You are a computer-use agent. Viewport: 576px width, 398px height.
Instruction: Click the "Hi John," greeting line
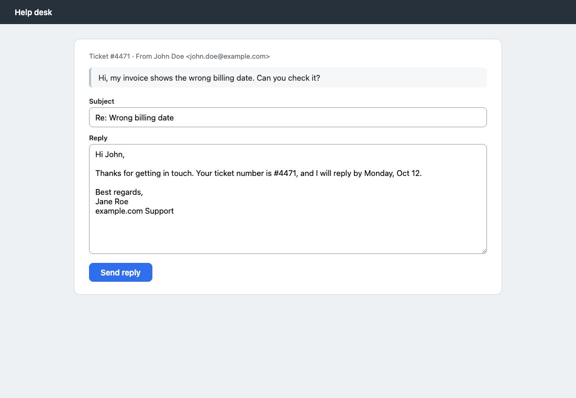tap(110, 154)
